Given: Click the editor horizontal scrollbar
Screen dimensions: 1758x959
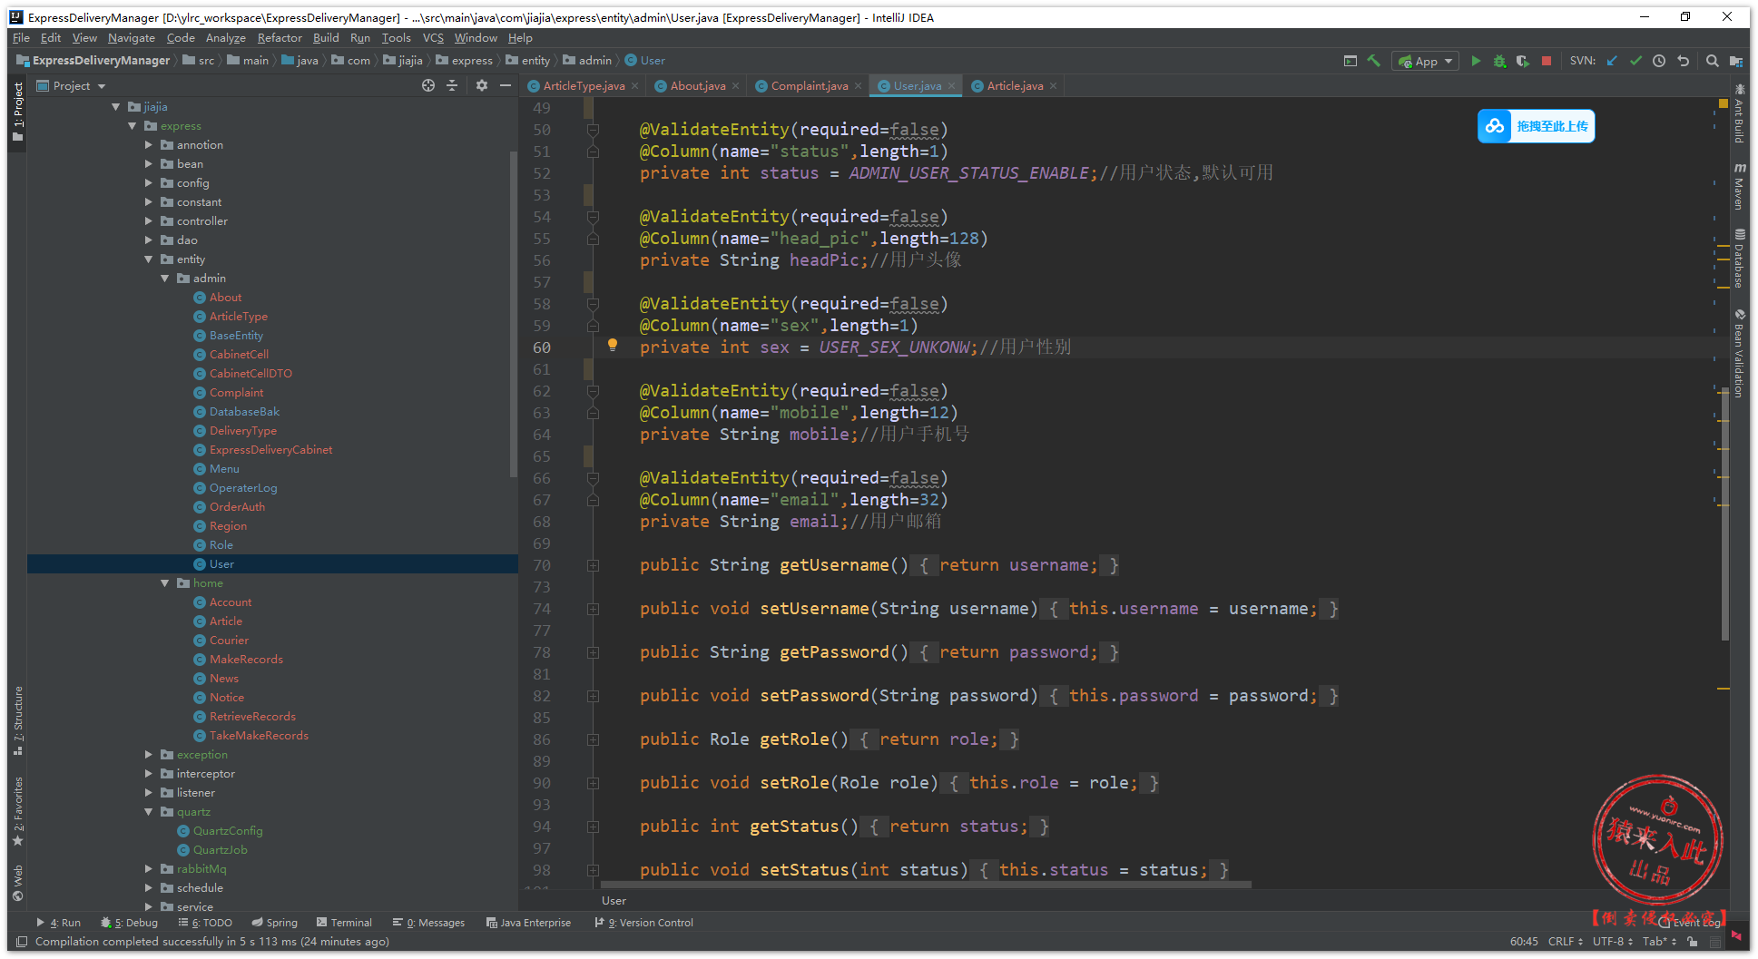Looking at the screenshot, I should [926, 884].
